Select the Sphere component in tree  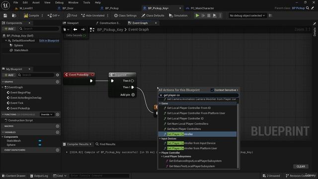tap(18, 45)
